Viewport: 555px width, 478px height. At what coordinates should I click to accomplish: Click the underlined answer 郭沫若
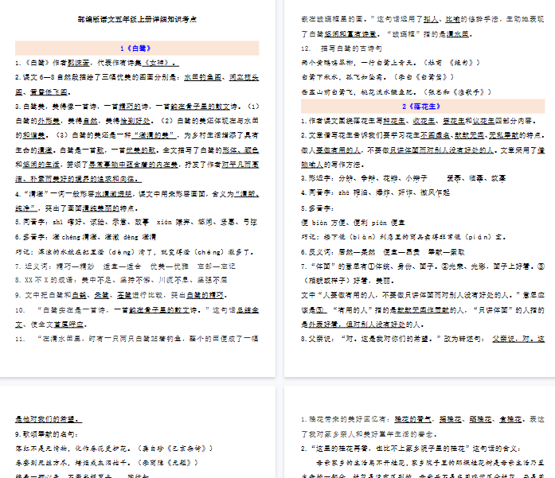pos(78,62)
